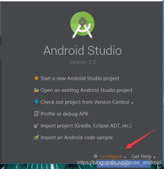
Task: Select Profile or debug APK
Action: click(x=64, y=114)
